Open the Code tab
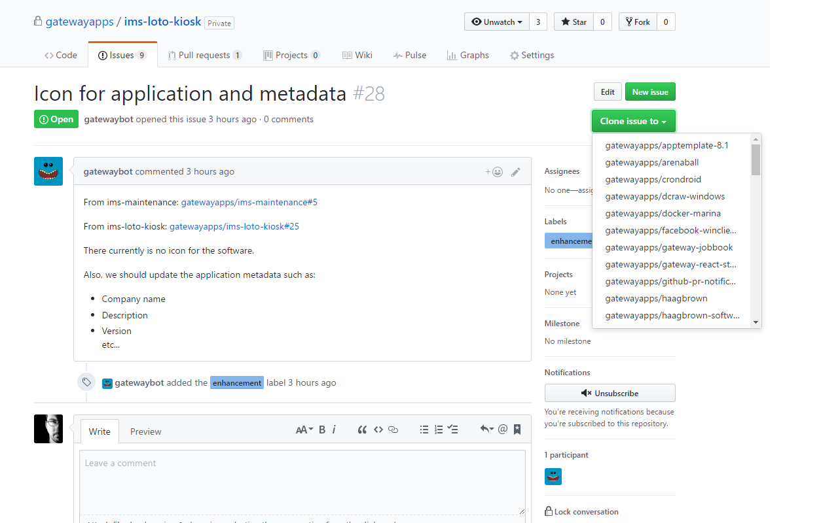838x523 pixels. [61, 56]
